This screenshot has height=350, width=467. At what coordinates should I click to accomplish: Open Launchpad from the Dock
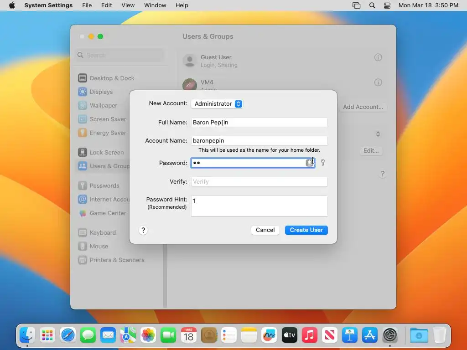(47, 335)
